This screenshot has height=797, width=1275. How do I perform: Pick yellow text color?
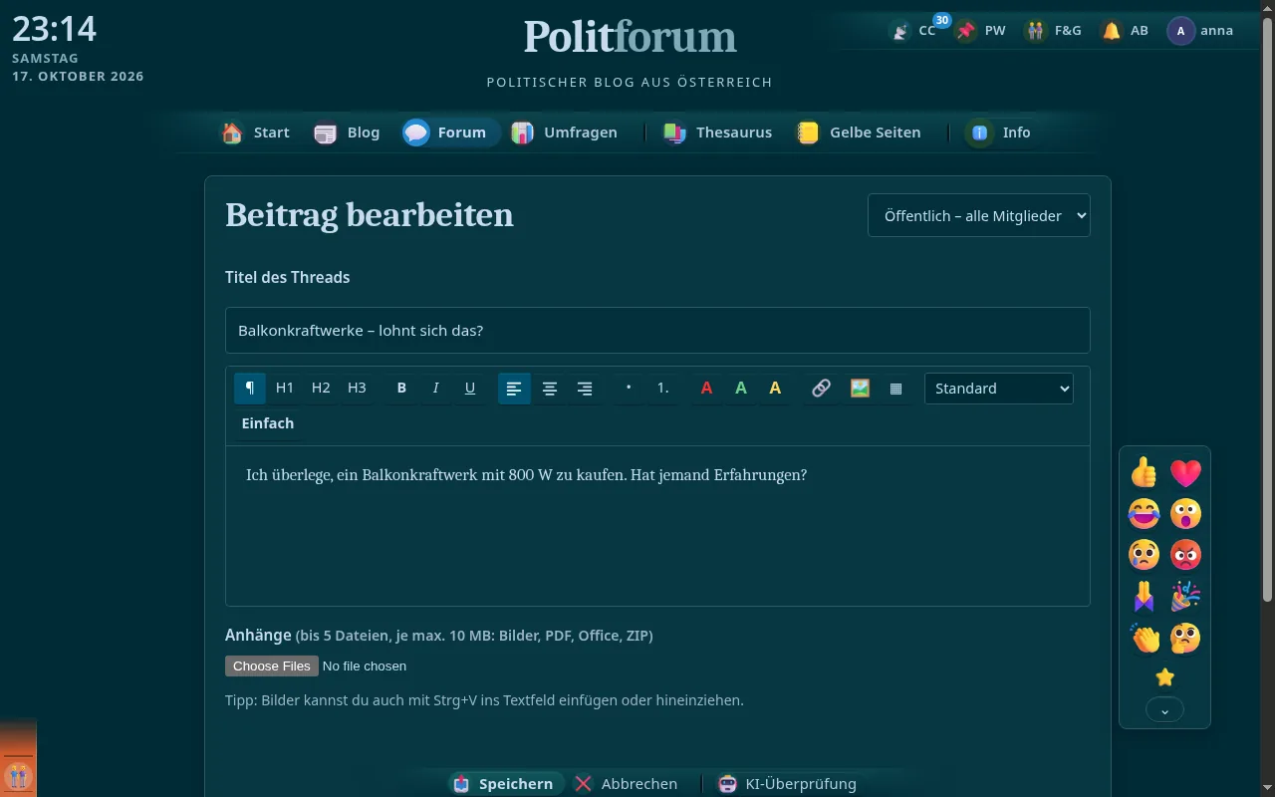775,389
